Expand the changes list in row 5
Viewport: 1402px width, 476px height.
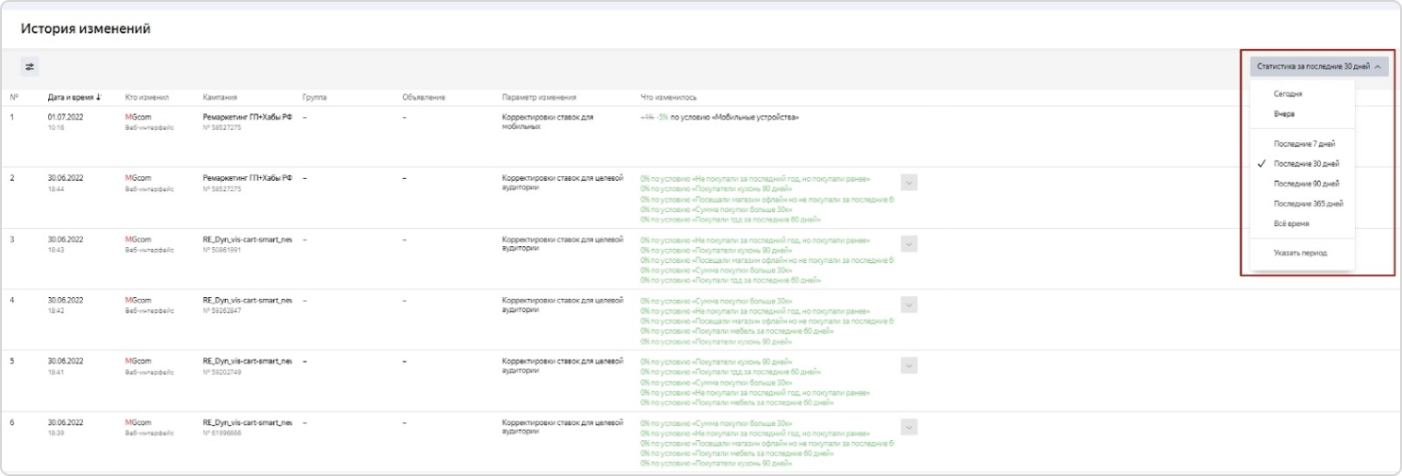click(x=909, y=365)
